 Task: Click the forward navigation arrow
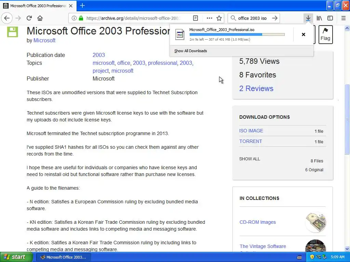18,18
